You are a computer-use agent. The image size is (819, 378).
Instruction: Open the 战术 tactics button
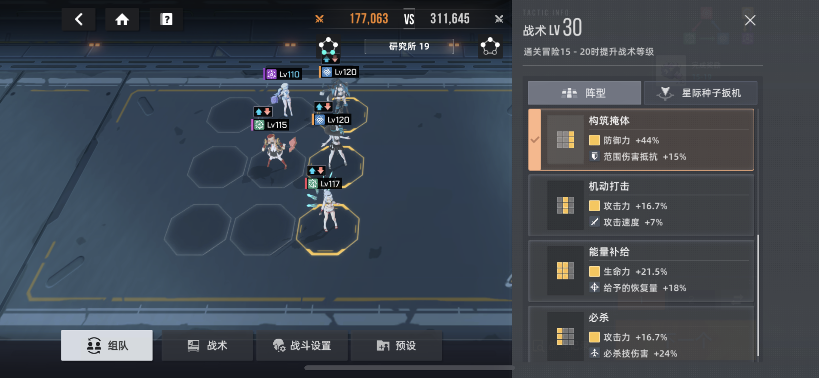(207, 345)
